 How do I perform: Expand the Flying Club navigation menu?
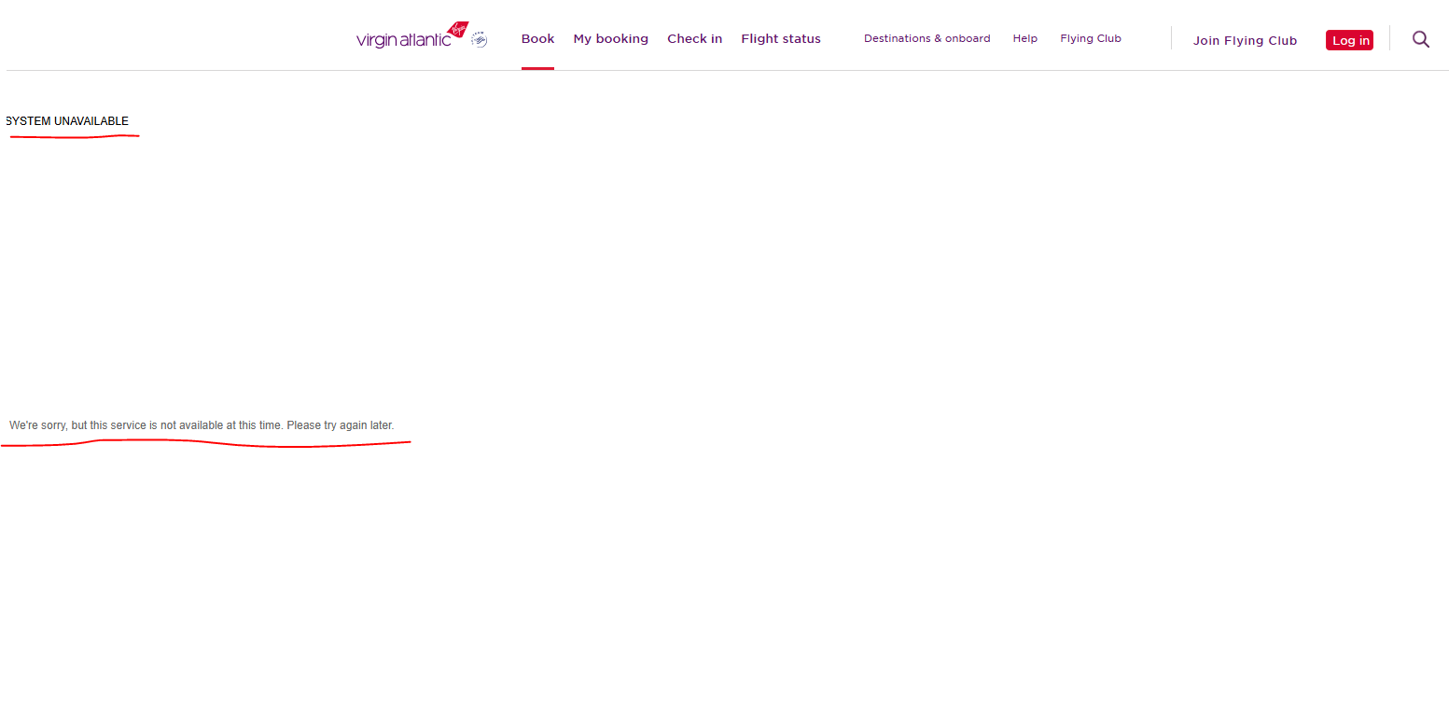pyautogui.click(x=1090, y=38)
